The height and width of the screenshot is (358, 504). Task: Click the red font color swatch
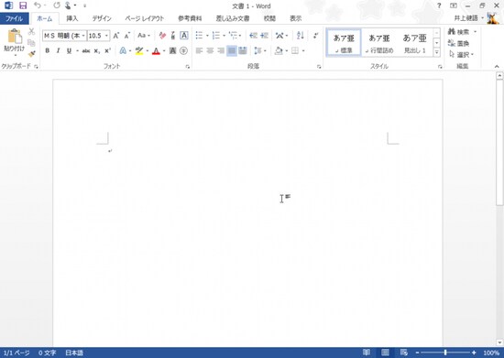click(156, 51)
